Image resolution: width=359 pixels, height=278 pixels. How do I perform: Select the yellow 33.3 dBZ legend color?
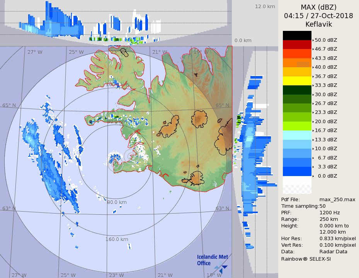[x=297, y=81]
